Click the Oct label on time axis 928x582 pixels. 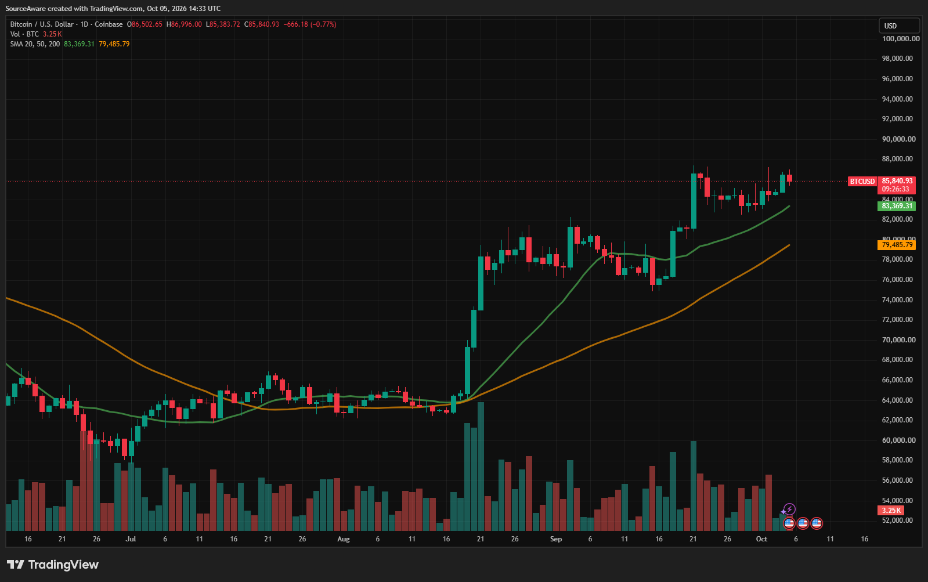(761, 539)
